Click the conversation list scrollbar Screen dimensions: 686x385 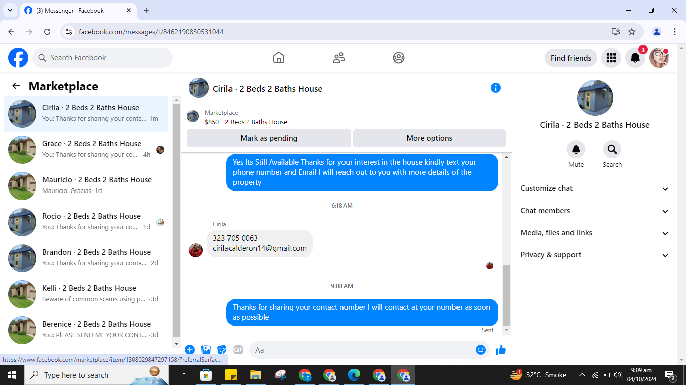click(x=176, y=221)
